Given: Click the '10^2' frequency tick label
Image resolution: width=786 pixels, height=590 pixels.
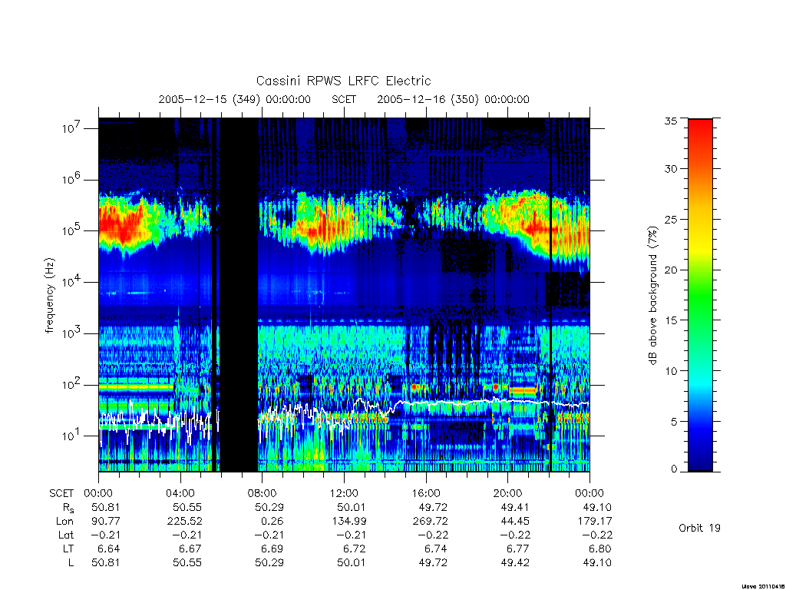Looking at the screenshot, I should [x=71, y=384].
